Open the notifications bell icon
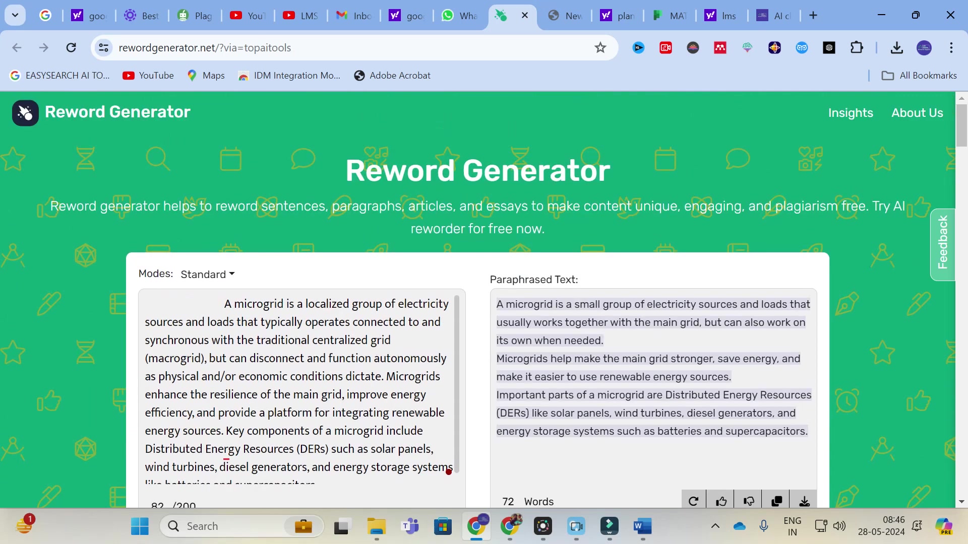968x544 pixels. (917, 526)
